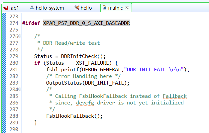Switch to the hello tab
This screenshot has width=209, height=133.
[x=83, y=8]
